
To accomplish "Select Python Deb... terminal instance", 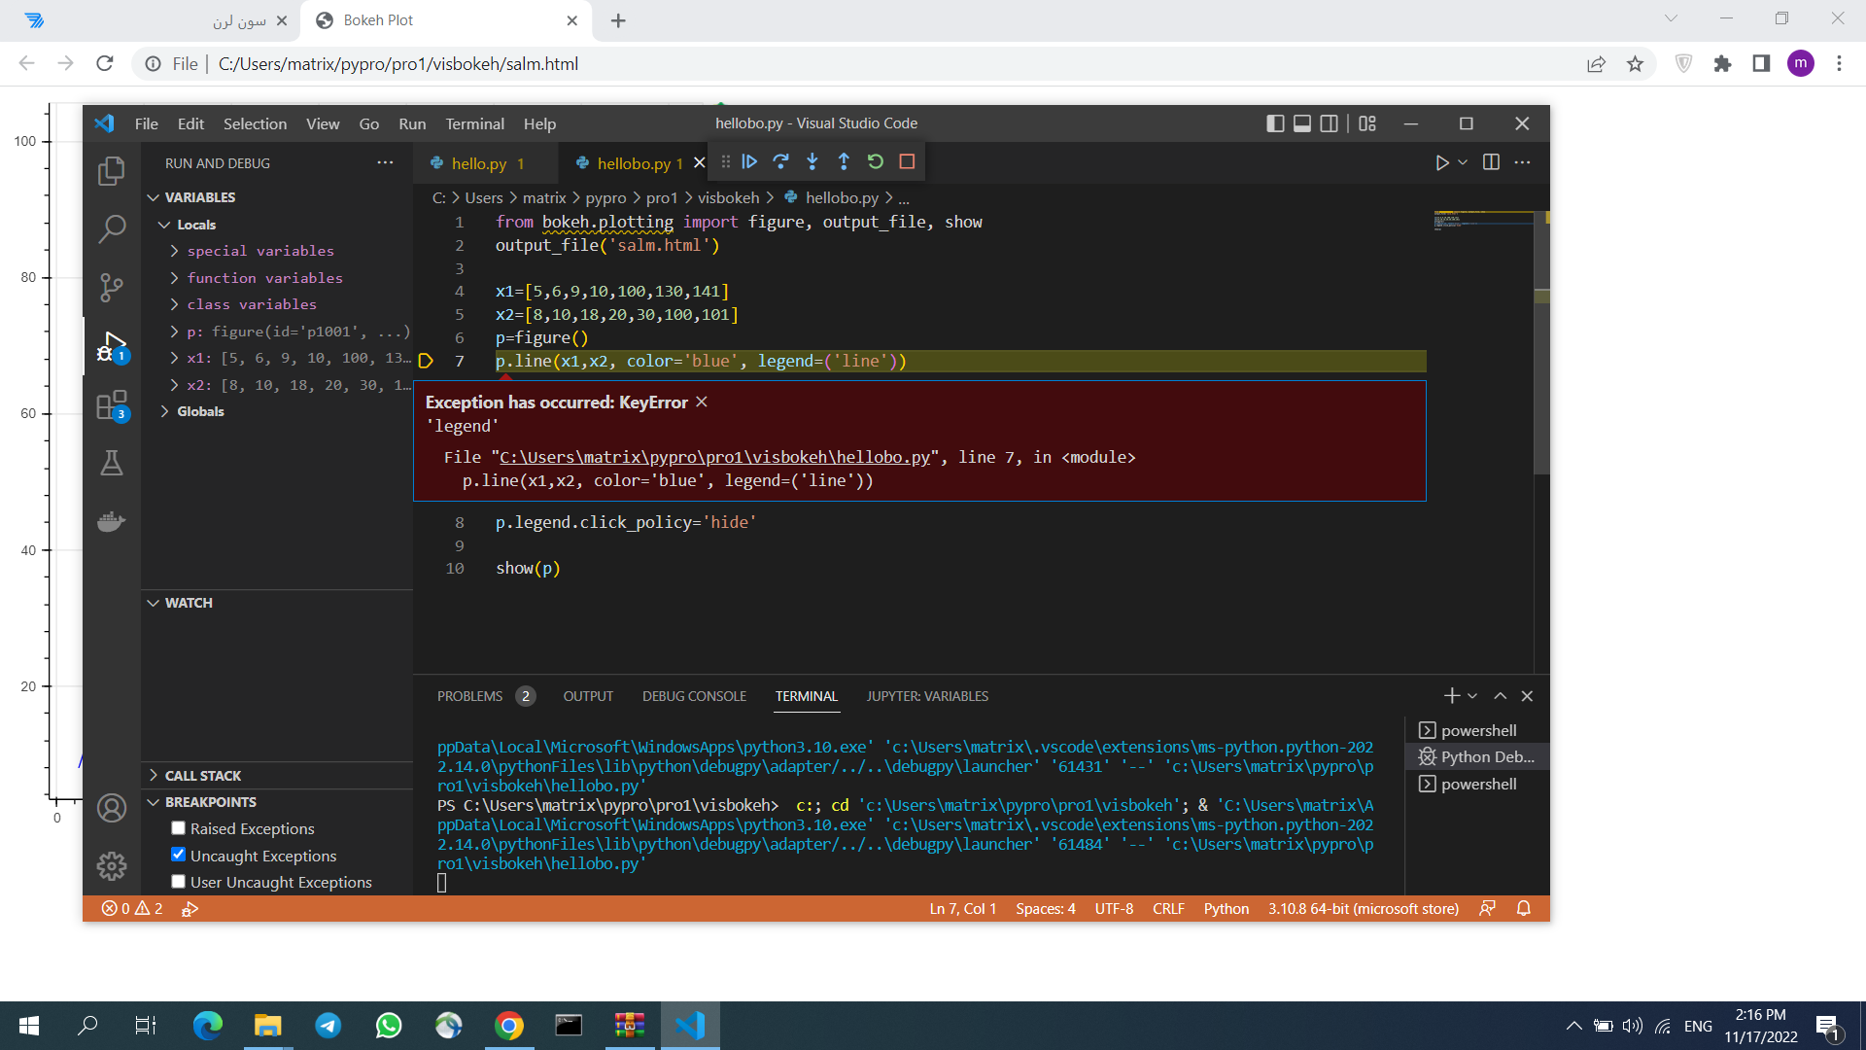I will tap(1477, 756).
